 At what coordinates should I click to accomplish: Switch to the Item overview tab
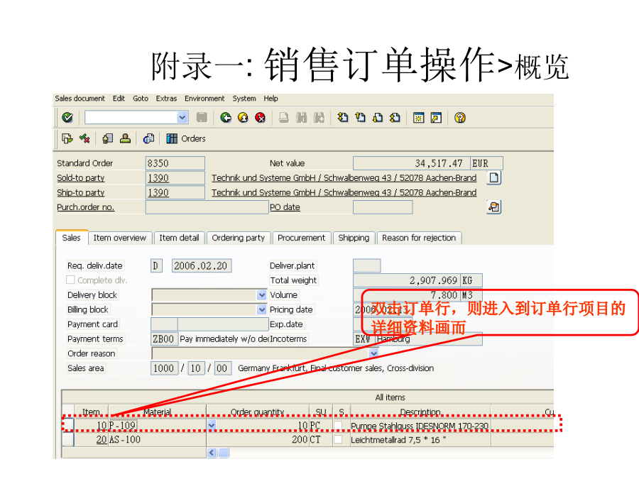(120, 238)
